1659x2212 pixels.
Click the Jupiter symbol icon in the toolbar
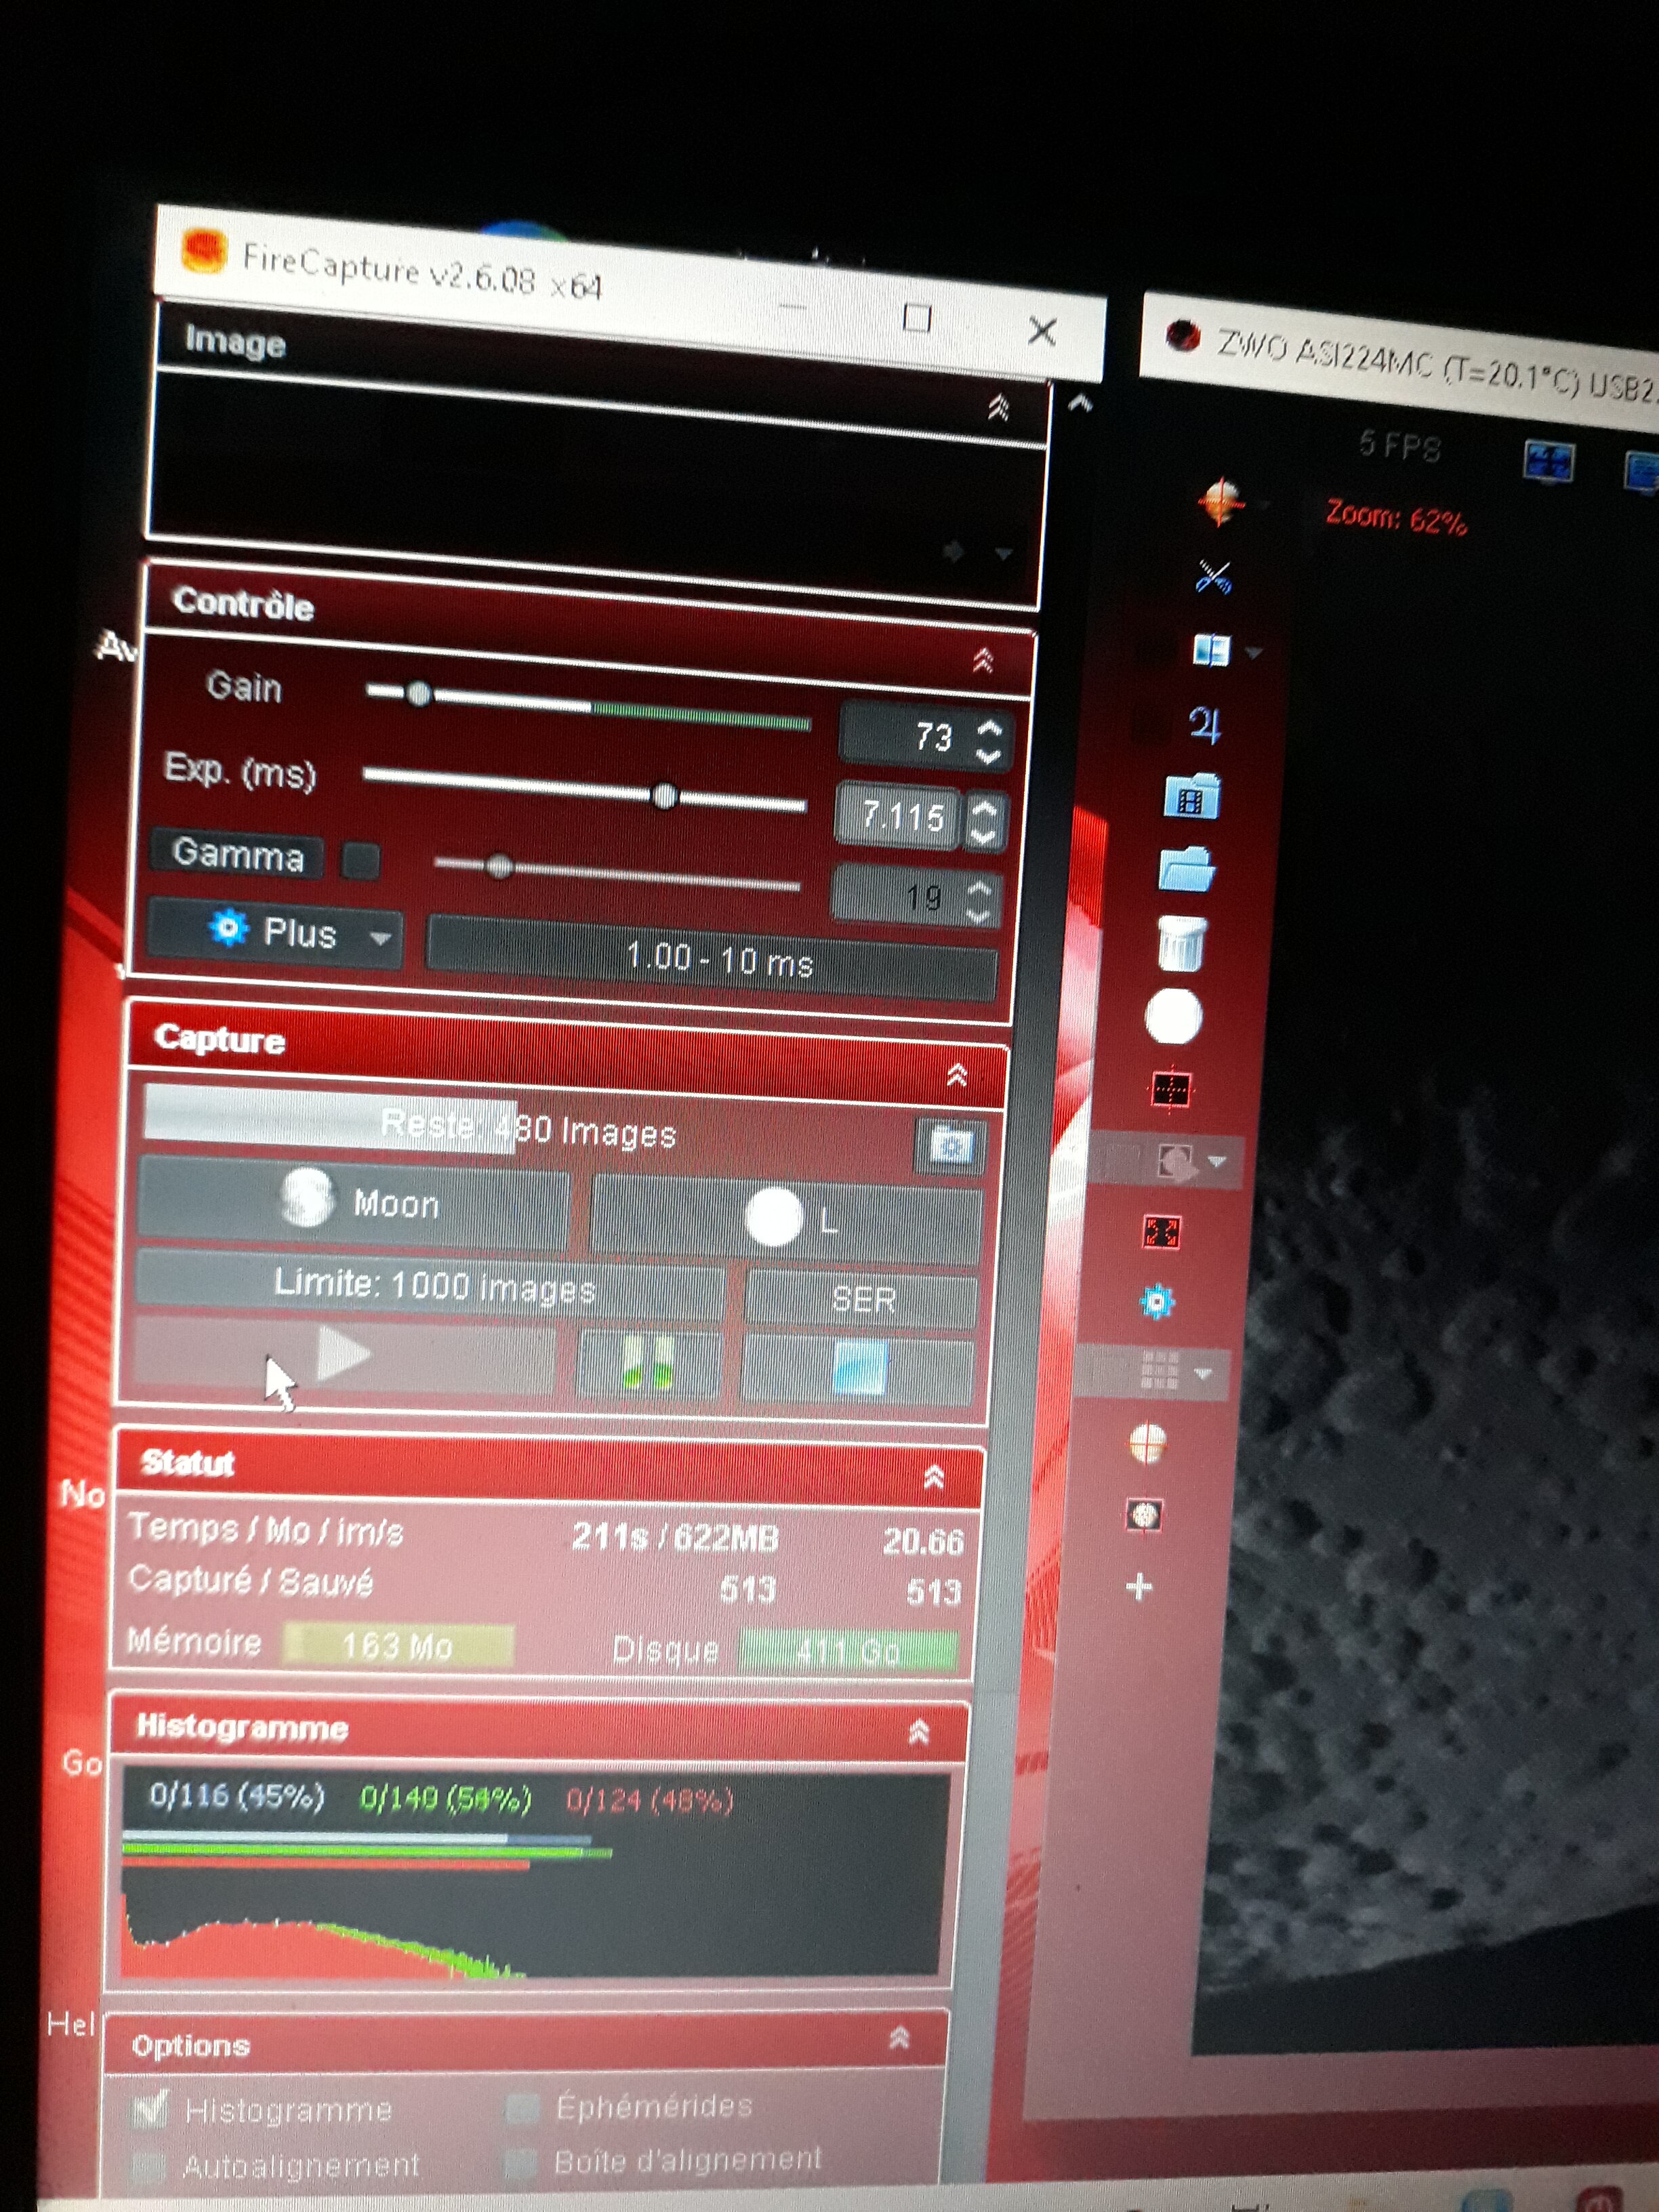1204,725
